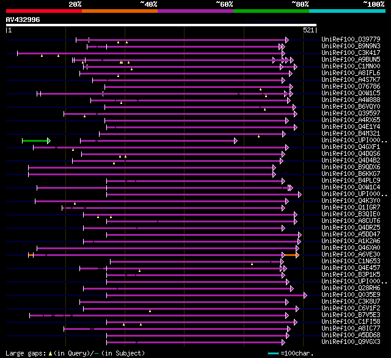Select the UniRef100_C1FI58 label
Image resolution: width=391 pixels, height=358 pixels.
coord(351,322)
